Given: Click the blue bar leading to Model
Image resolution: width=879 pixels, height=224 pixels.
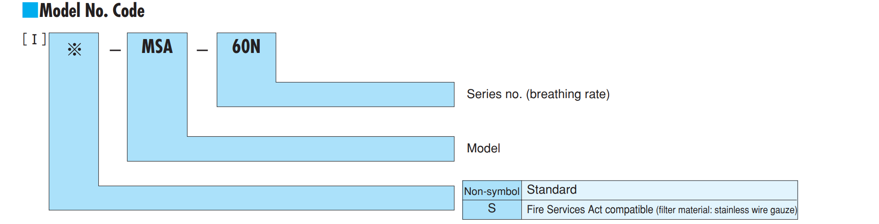Looking at the screenshot, I should (x=291, y=149).
